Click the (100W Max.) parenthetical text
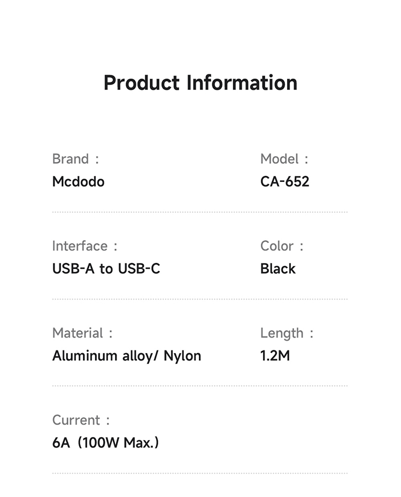 pyautogui.click(x=119, y=443)
